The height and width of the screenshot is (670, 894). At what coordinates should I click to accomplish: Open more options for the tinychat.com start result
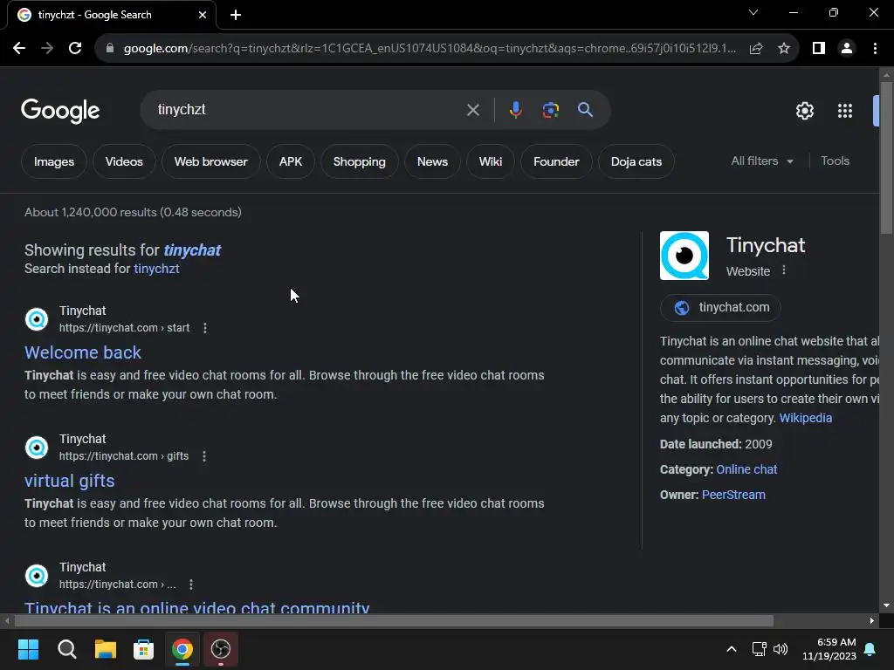(x=204, y=328)
